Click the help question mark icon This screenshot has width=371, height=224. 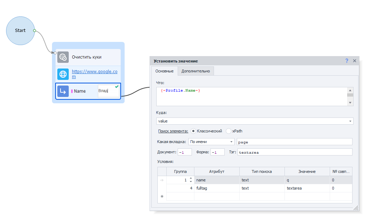coord(347,61)
